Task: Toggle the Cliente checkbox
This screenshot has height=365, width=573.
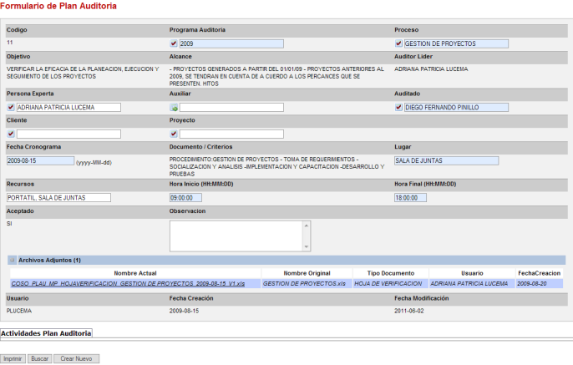Action: click(11, 134)
